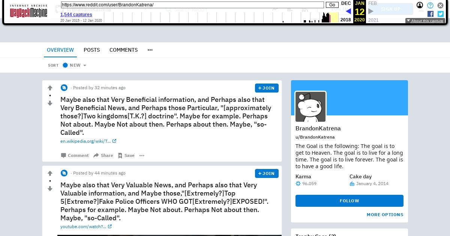
Task: Upvote the post from 32 minutes ago
Action: (x=50, y=88)
